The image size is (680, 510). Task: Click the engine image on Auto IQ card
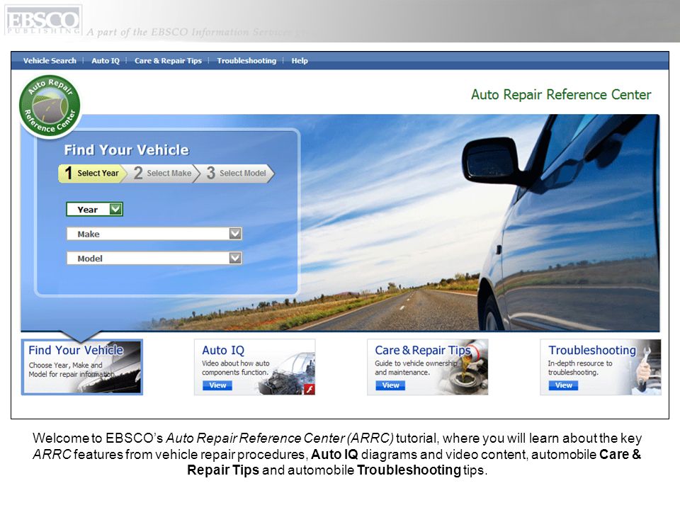[x=286, y=374]
